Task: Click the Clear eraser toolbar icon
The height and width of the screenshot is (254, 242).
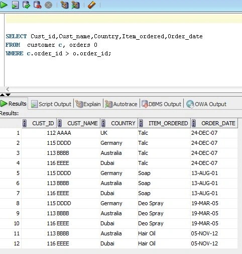Action: (x=92, y=5)
